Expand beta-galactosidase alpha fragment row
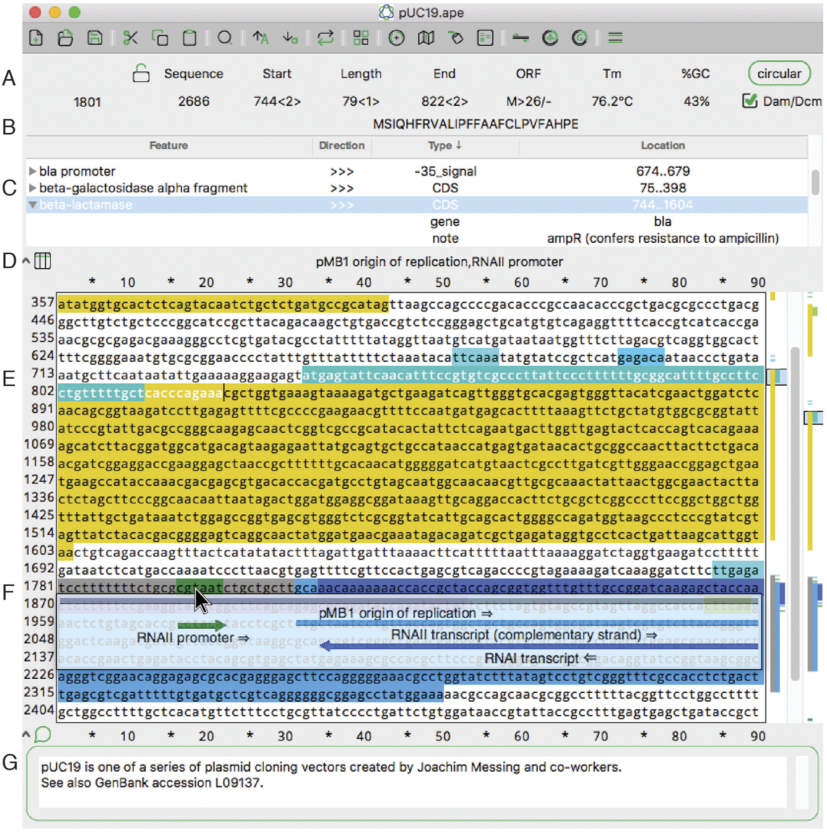The width and height of the screenshot is (827, 832). point(32,188)
